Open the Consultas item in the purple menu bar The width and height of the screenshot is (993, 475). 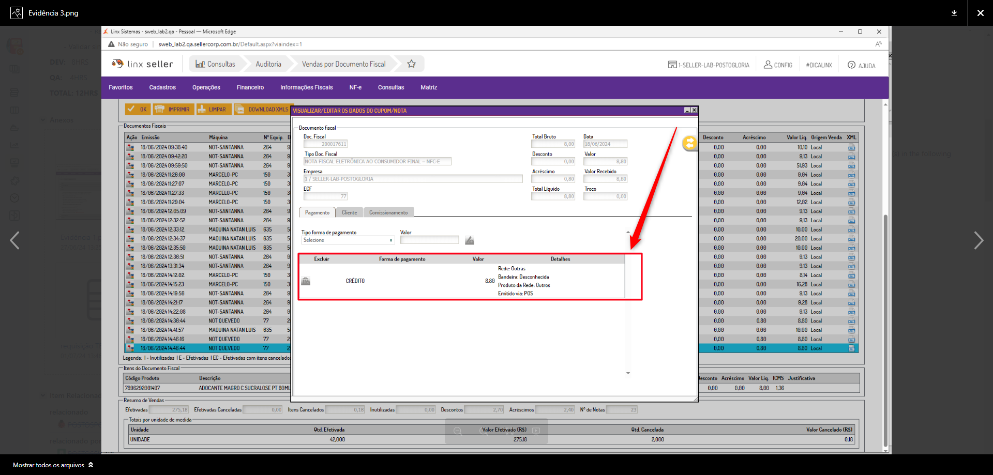pos(391,88)
